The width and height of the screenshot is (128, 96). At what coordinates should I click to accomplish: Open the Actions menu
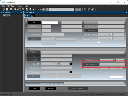(19, 6)
